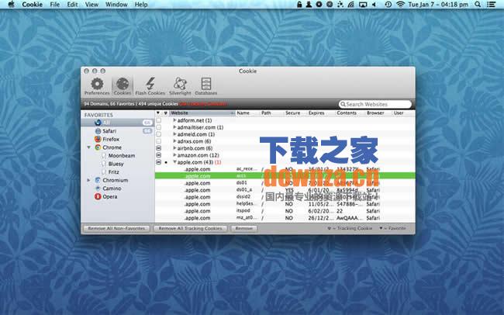
Task: Select the highlighted green .apple.com row
Action: tap(285, 176)
